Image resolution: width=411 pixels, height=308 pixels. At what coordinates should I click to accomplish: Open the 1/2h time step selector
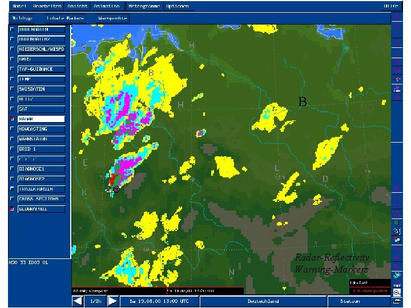point(95,301)
